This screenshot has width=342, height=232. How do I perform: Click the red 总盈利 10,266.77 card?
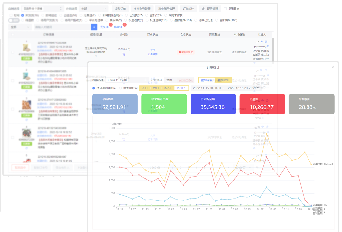tap(262, 104)
